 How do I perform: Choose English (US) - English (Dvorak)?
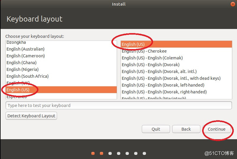pyautogui.click(x=176, y=65)
